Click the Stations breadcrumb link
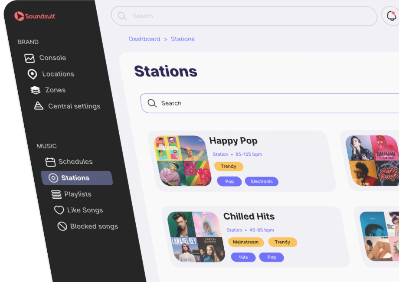Viewport: 399px width, 282px height. click(183, 39)
